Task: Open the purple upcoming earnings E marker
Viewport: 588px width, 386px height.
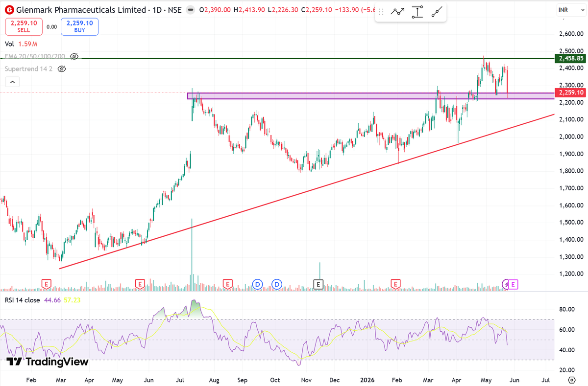Action: click(513, 284)
